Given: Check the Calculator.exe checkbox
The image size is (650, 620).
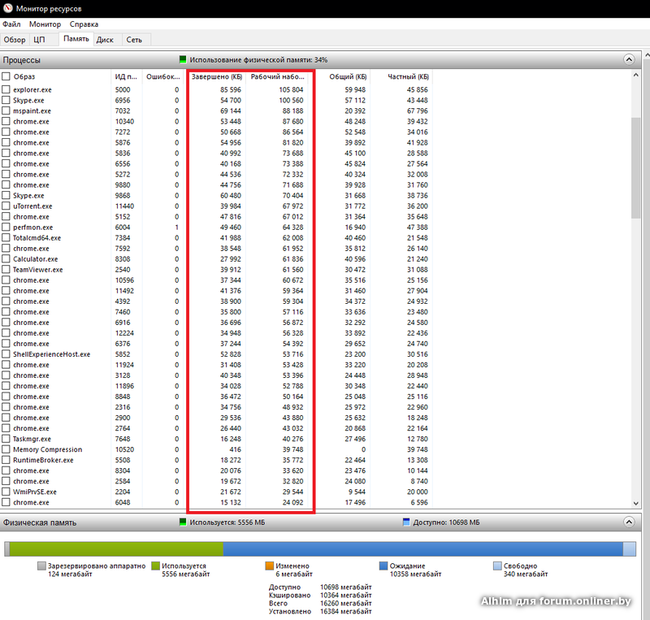Looking at the screenshot, I should (6, 258).
